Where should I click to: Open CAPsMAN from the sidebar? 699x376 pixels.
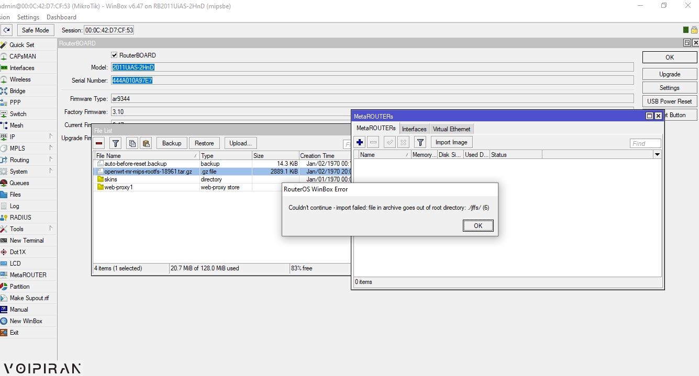[x=23, y=56]
